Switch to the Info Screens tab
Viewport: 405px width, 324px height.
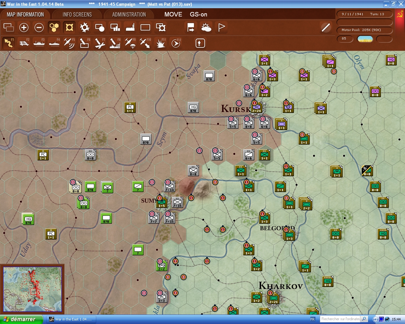(x=77, y=15)
